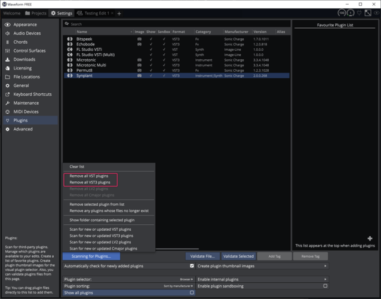This screenshot has height=299, width=381.
Task: Click the camera image icon for Synplant
Action: click(x=139, y=76)
